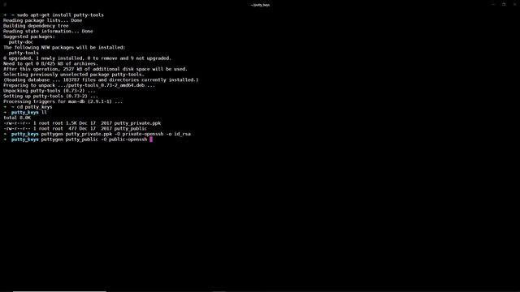Screen dimensions: 520x292
Task: Click the '0 upgraded, 1 newly installed' summary line
Action: click(x=87, y=58)
